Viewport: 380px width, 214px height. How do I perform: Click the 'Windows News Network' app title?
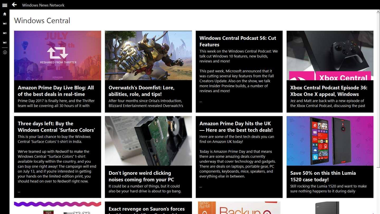click(43, 5)
